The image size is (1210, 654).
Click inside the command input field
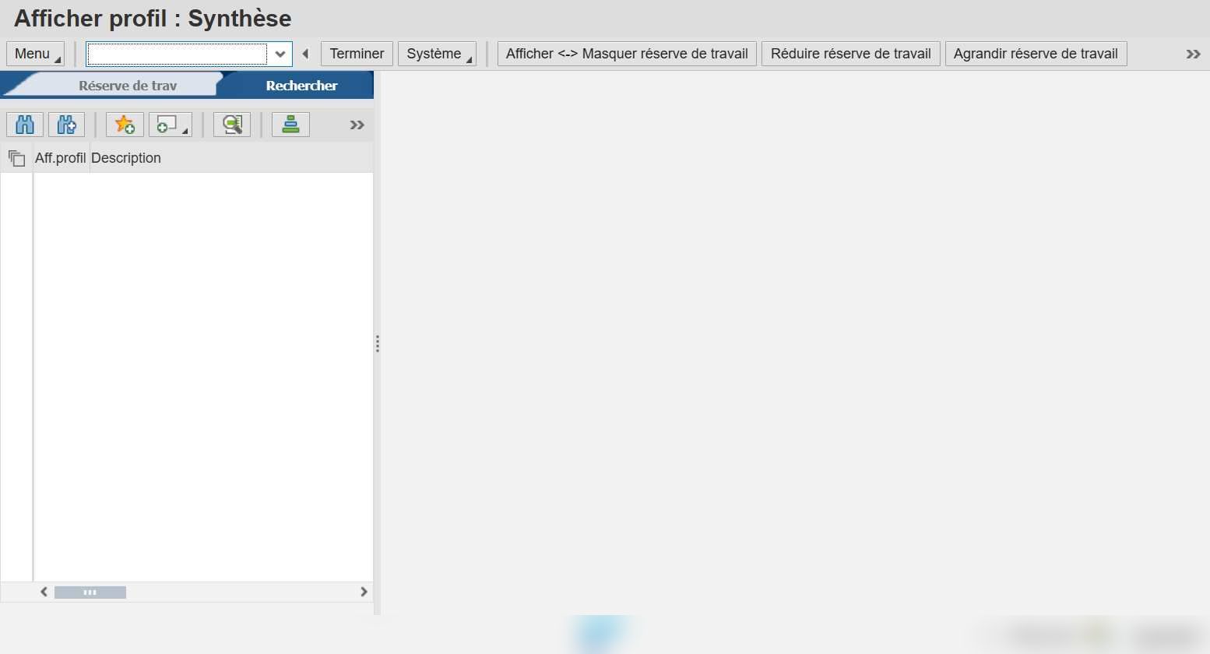178,54
